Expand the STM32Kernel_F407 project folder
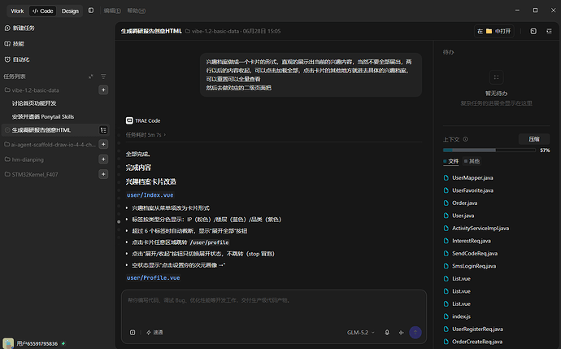Image resolution: width=561 pixels, height=349 pixels. pyautogui.click(x=32, y=175)
